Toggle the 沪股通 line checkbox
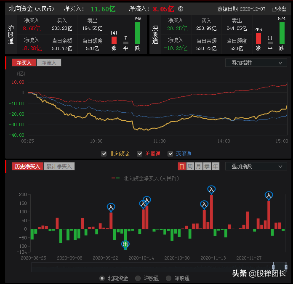293x284 pixels. point(139,154)
